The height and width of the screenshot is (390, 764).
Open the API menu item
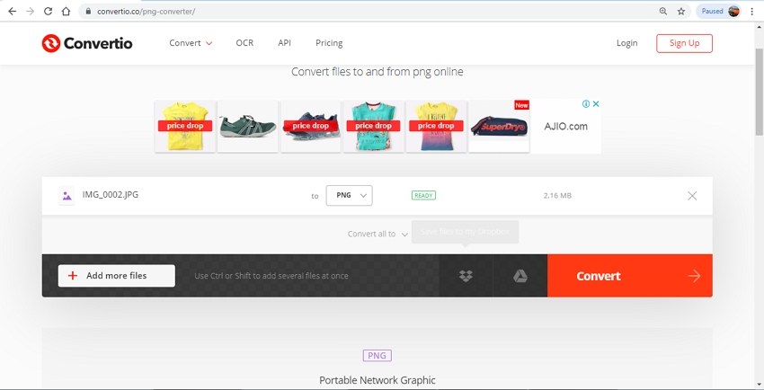(x=284, y=43)
